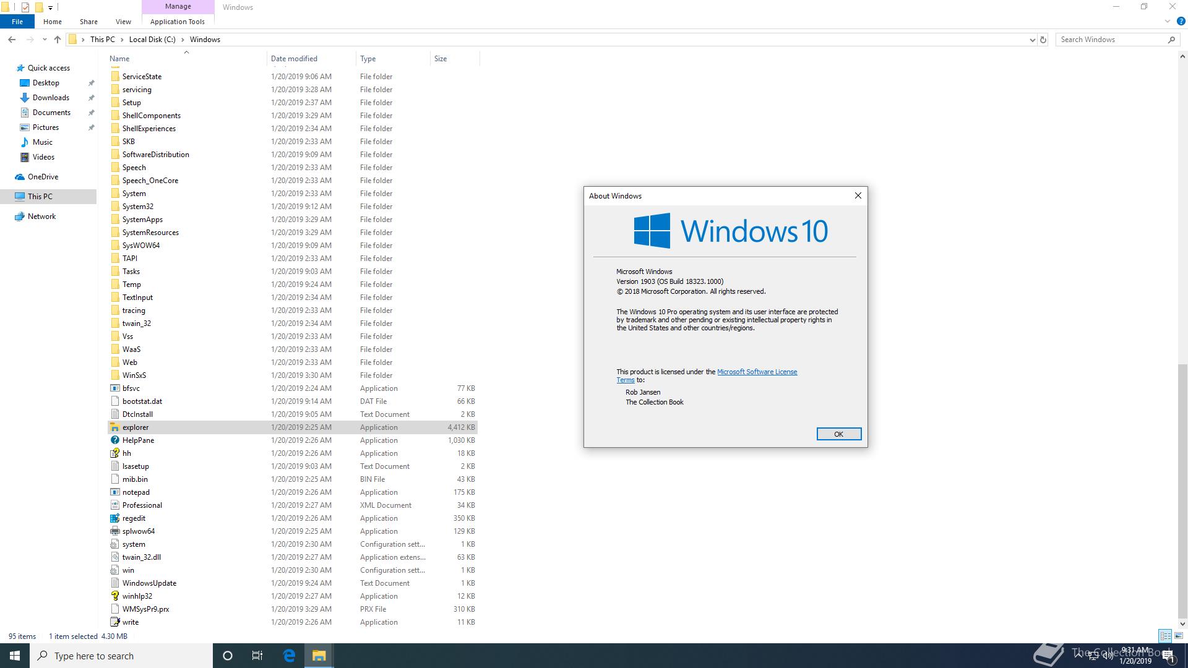
Task: Sort by the Type column header
Action: click(x=393, y=59)
